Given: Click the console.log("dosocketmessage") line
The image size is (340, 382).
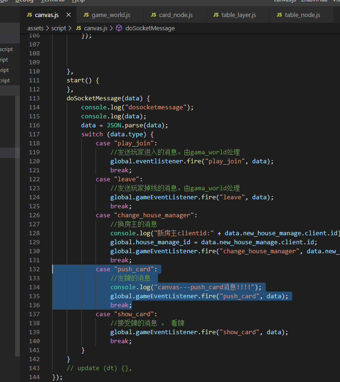Looking at the screenshot, I should tap(137, 107).
